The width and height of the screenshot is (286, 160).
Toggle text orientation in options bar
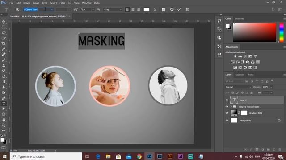tap(17, 9)
